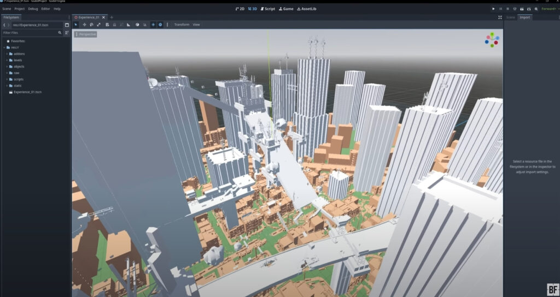Run the project with the Play button

point(493,9)
